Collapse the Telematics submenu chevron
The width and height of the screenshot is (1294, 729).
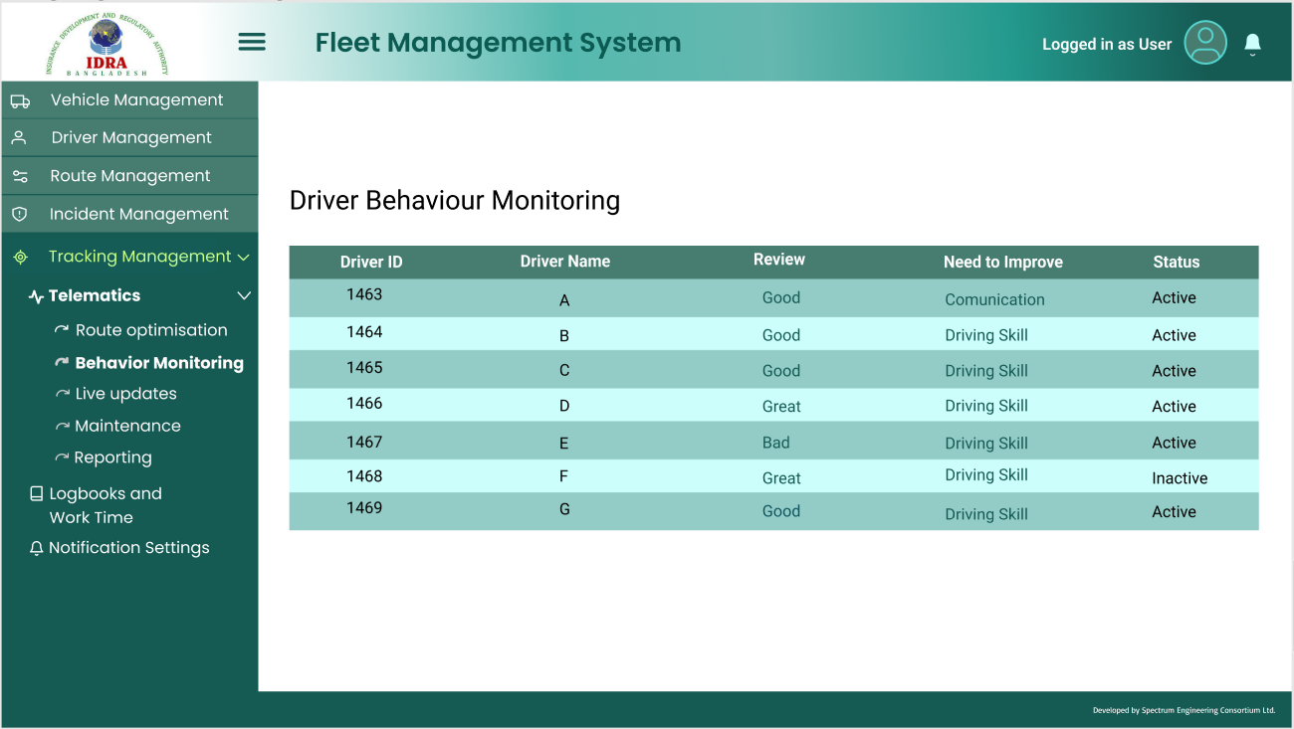244,295
